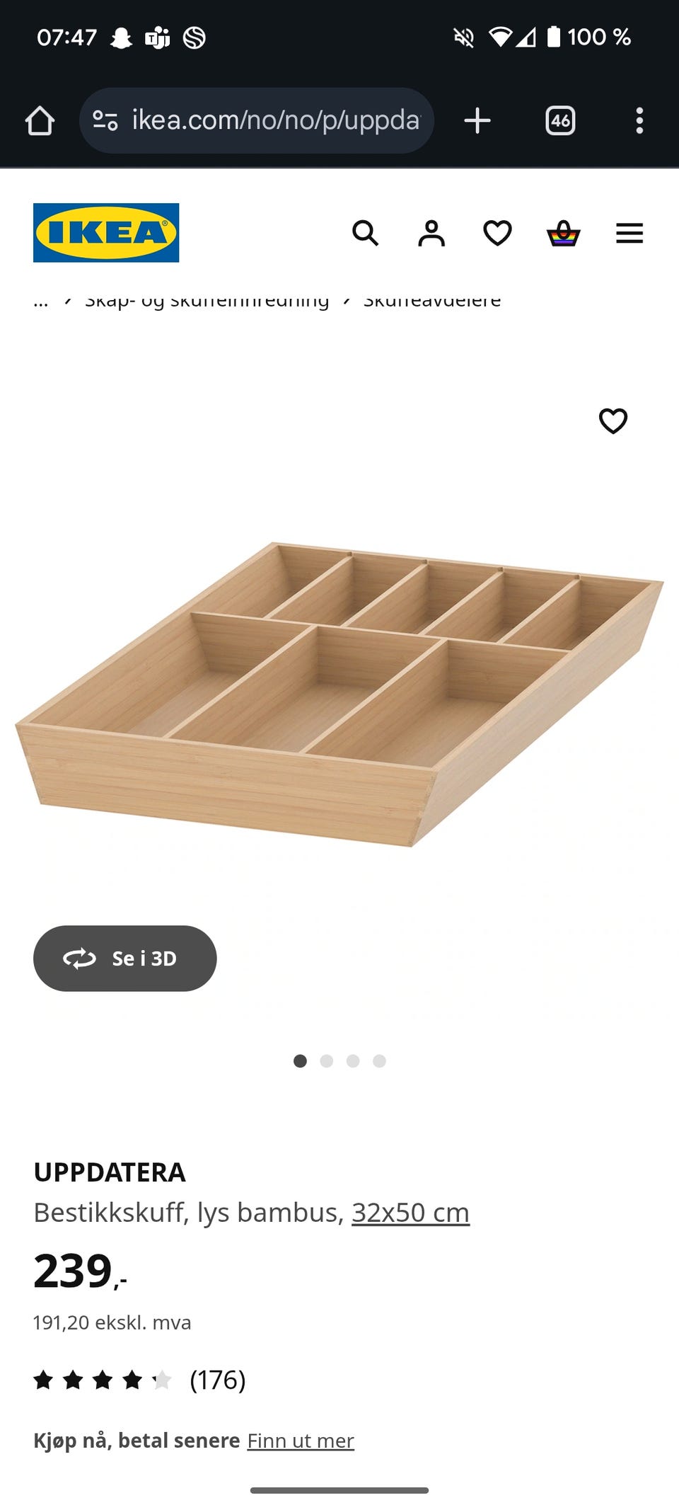
Task: Open tab switcher showing 46 tabs
Action: 560,120
